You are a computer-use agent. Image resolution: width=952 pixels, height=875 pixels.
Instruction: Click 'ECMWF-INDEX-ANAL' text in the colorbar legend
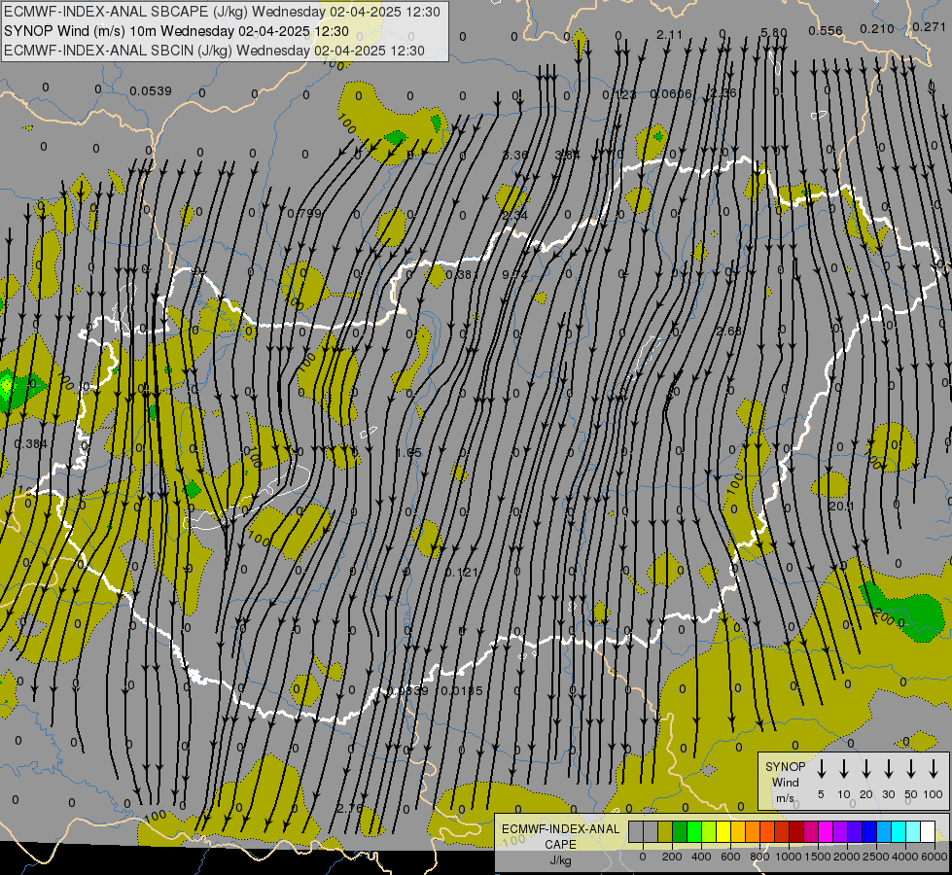click(560, 829)
